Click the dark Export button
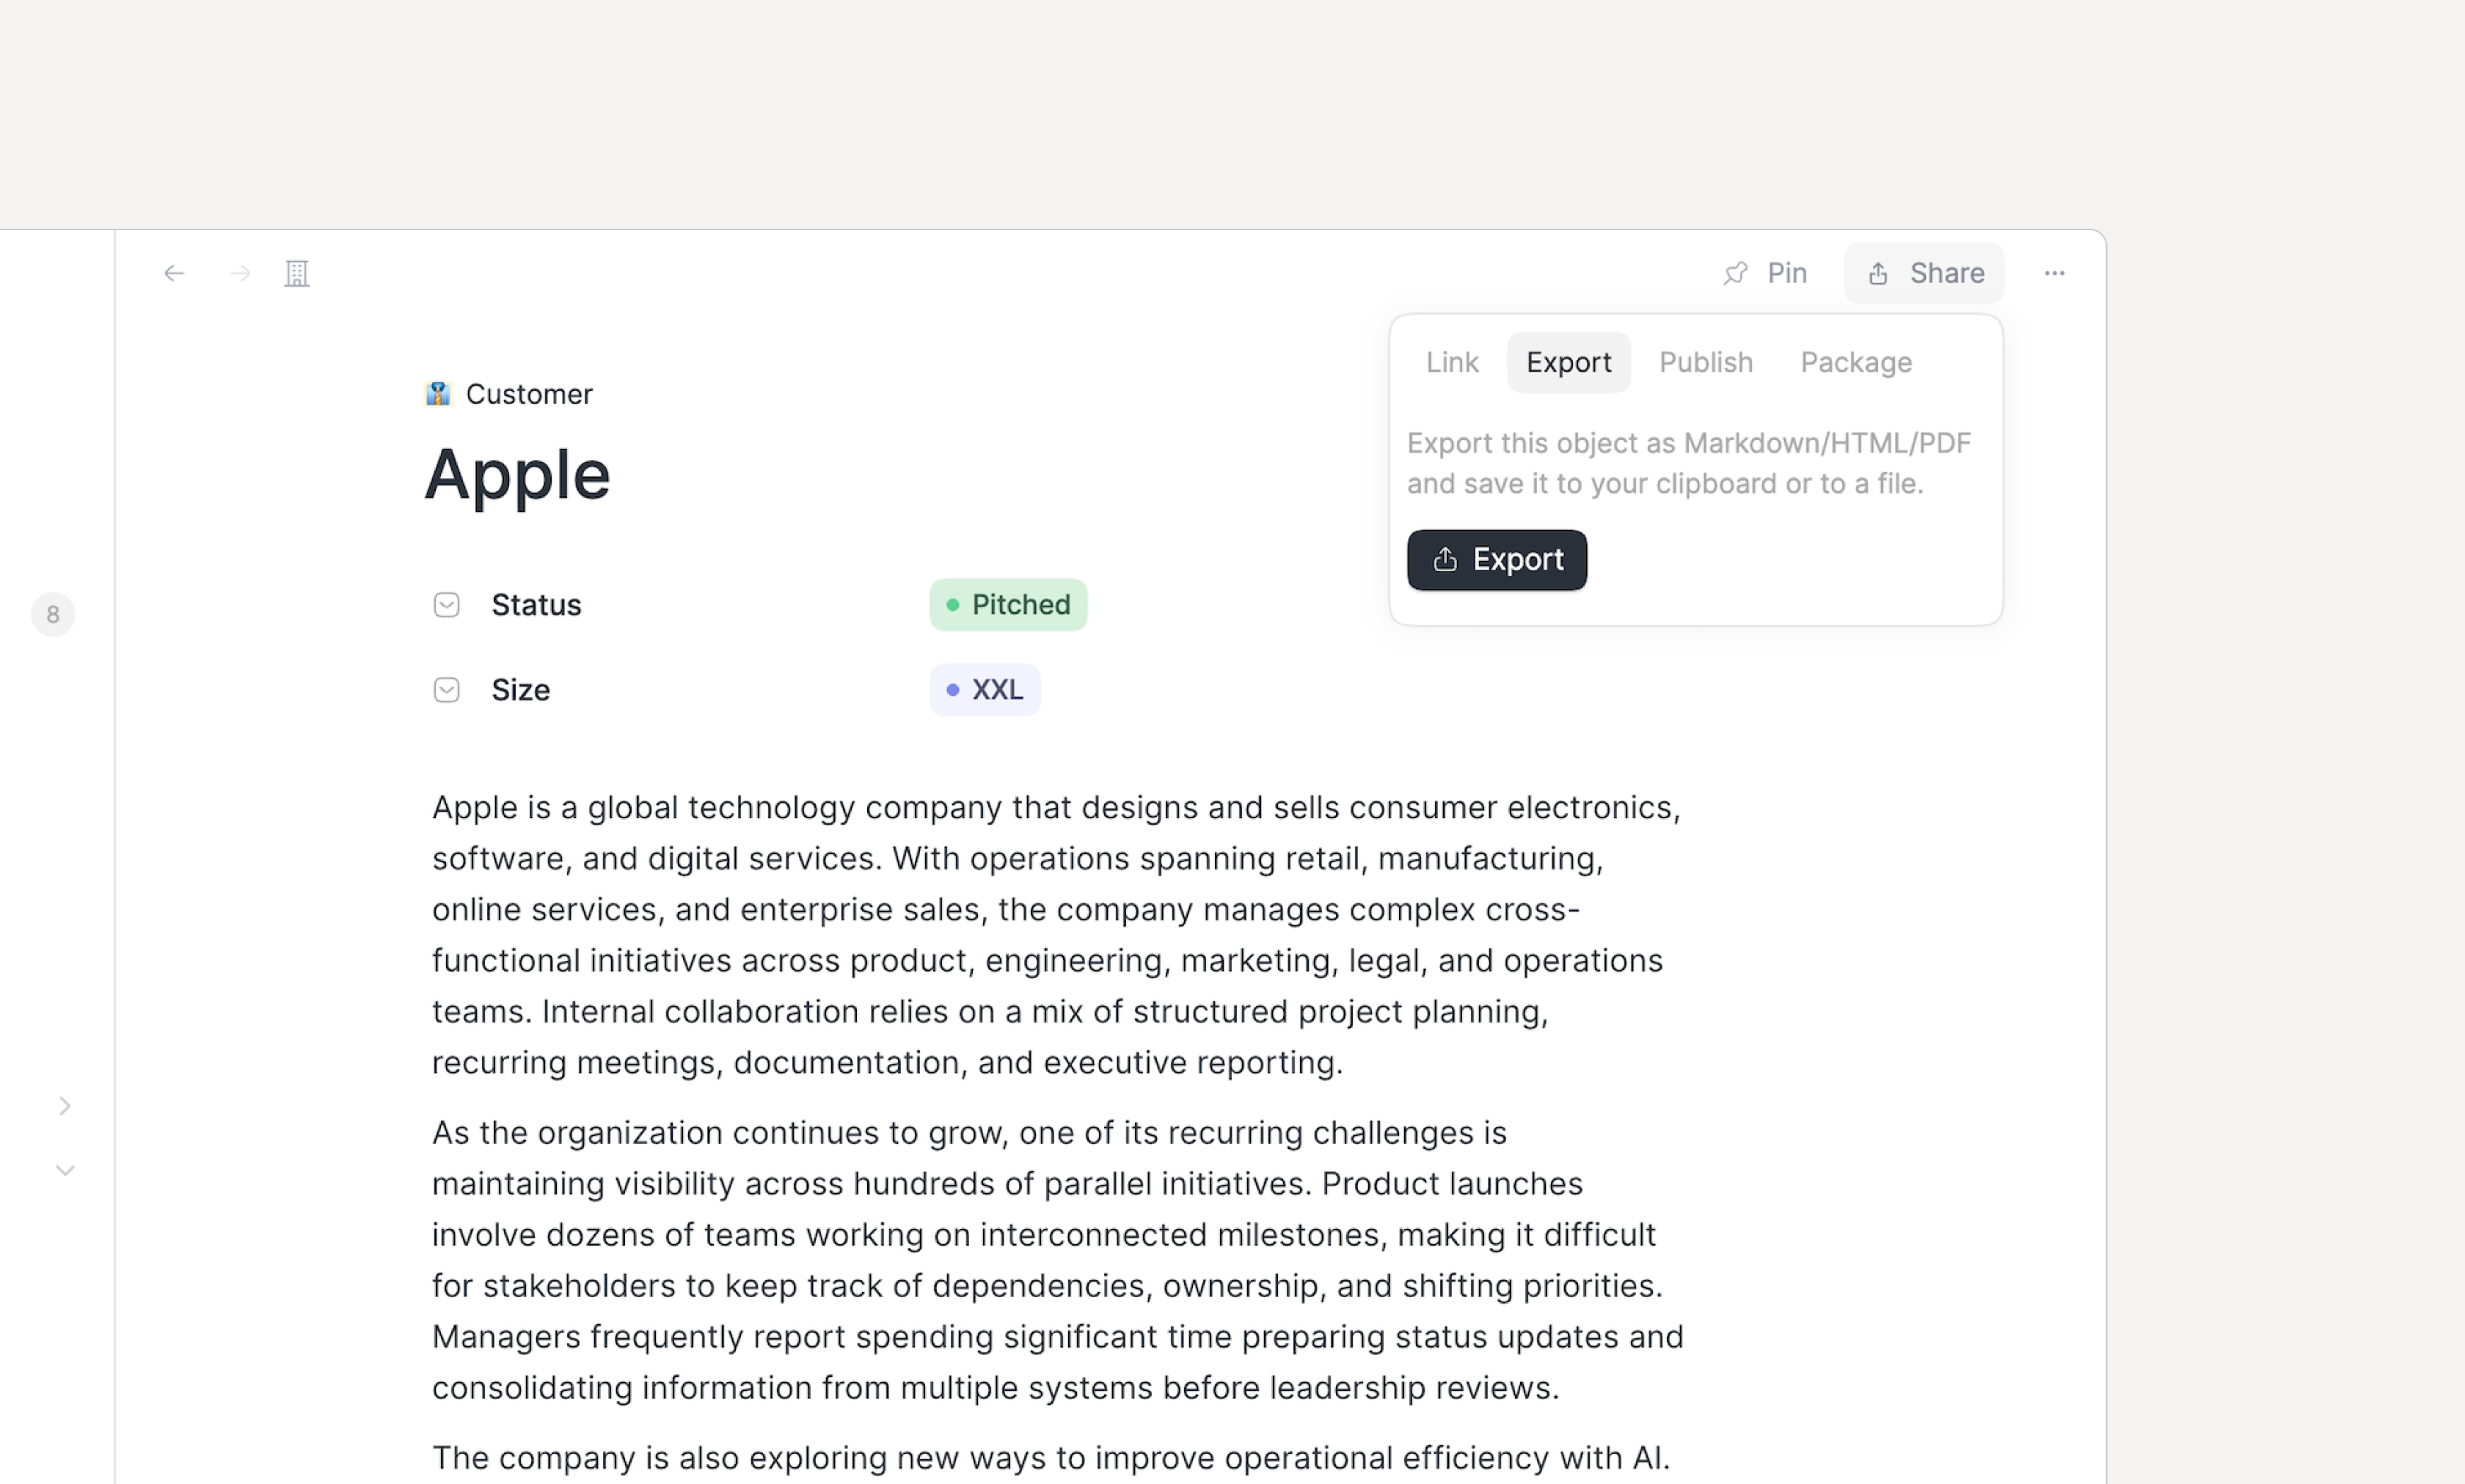 click(1497, 560)
